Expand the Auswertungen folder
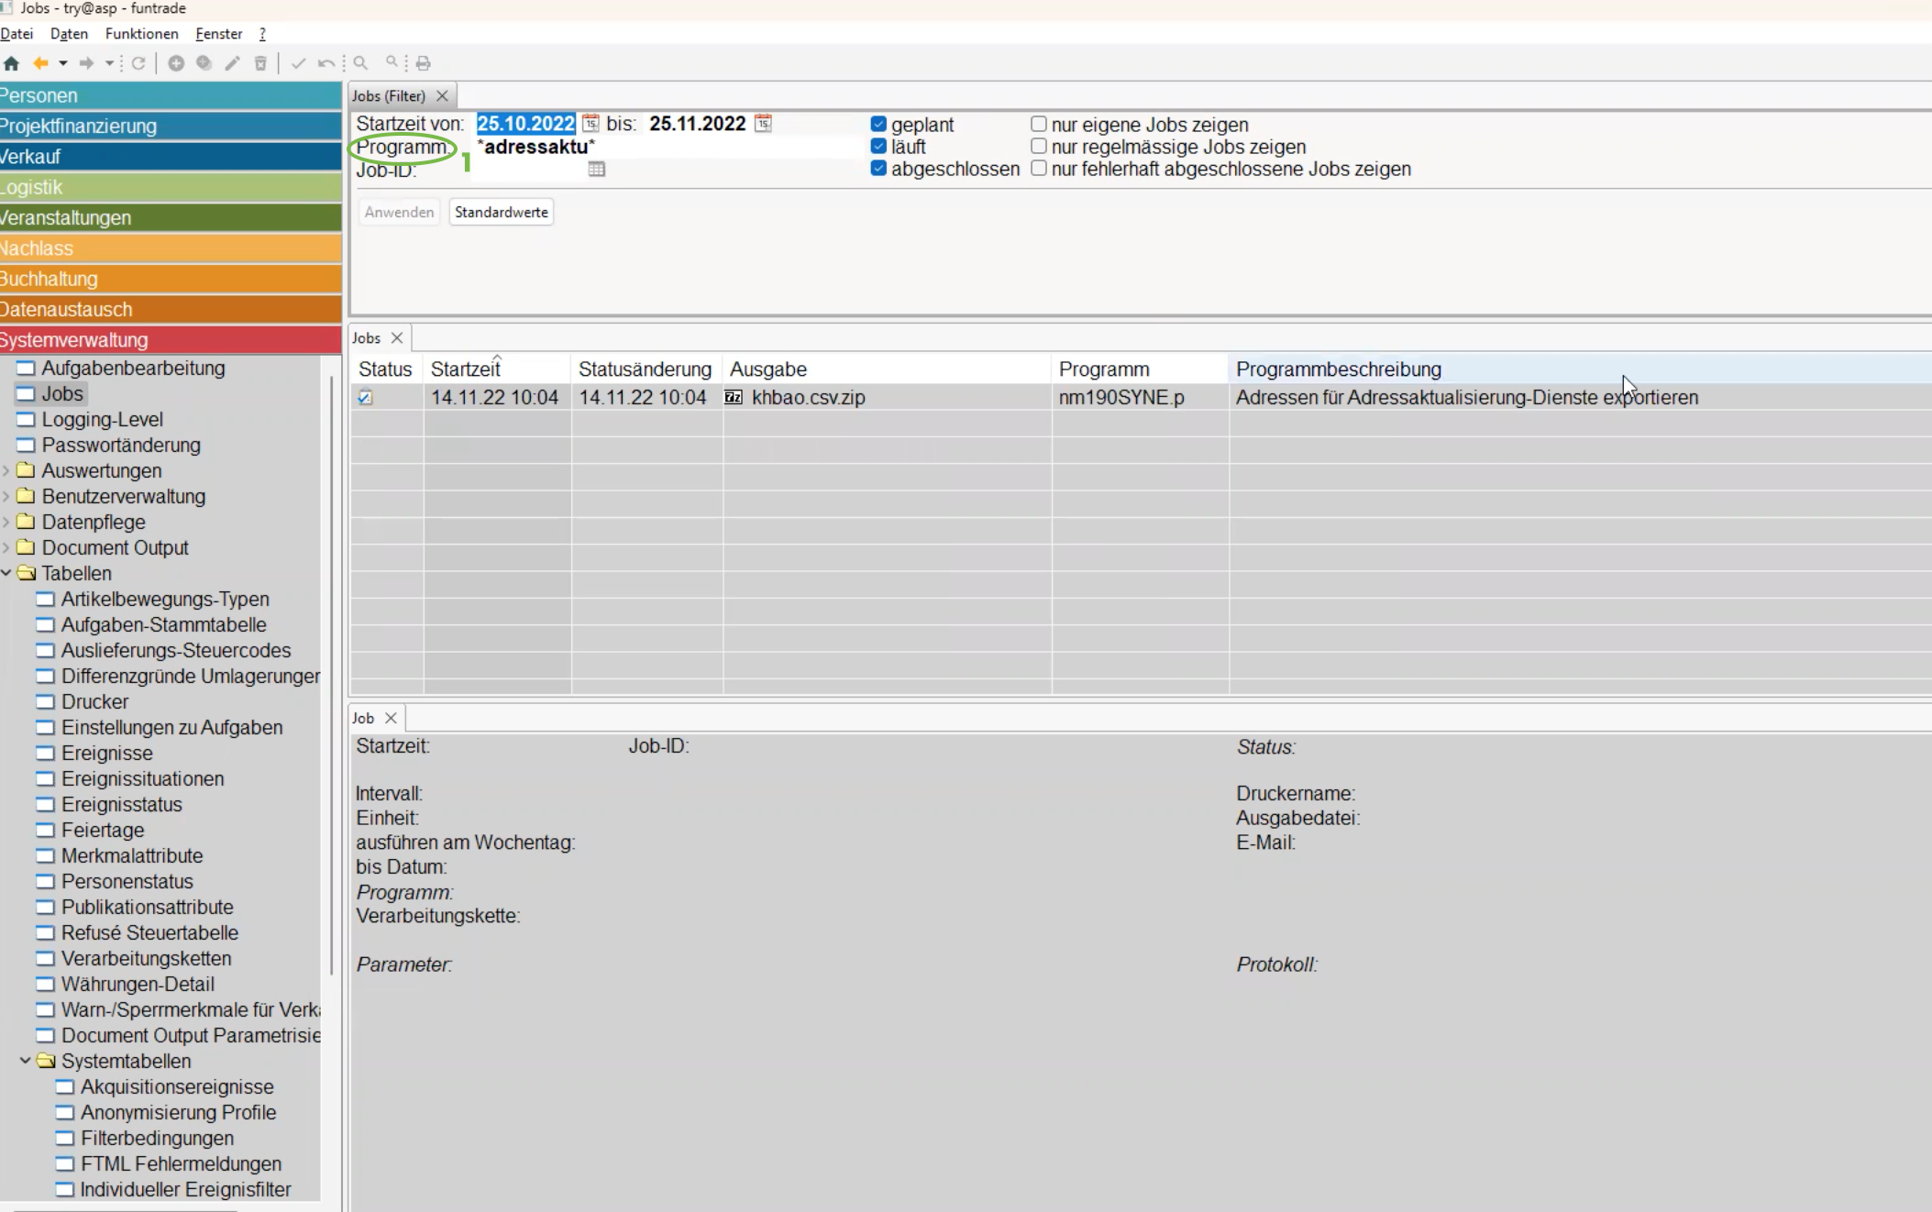Screen dimensions: 1932x1212 pos(7,470)
